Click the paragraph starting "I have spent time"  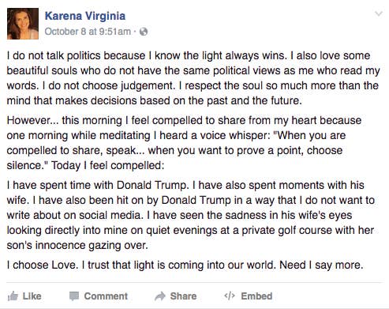[191, 215]
